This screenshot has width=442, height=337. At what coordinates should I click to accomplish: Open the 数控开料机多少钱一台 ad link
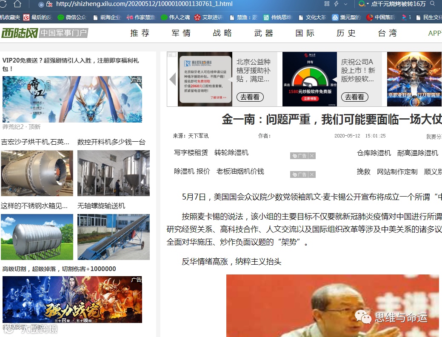[x=111, y=142]
